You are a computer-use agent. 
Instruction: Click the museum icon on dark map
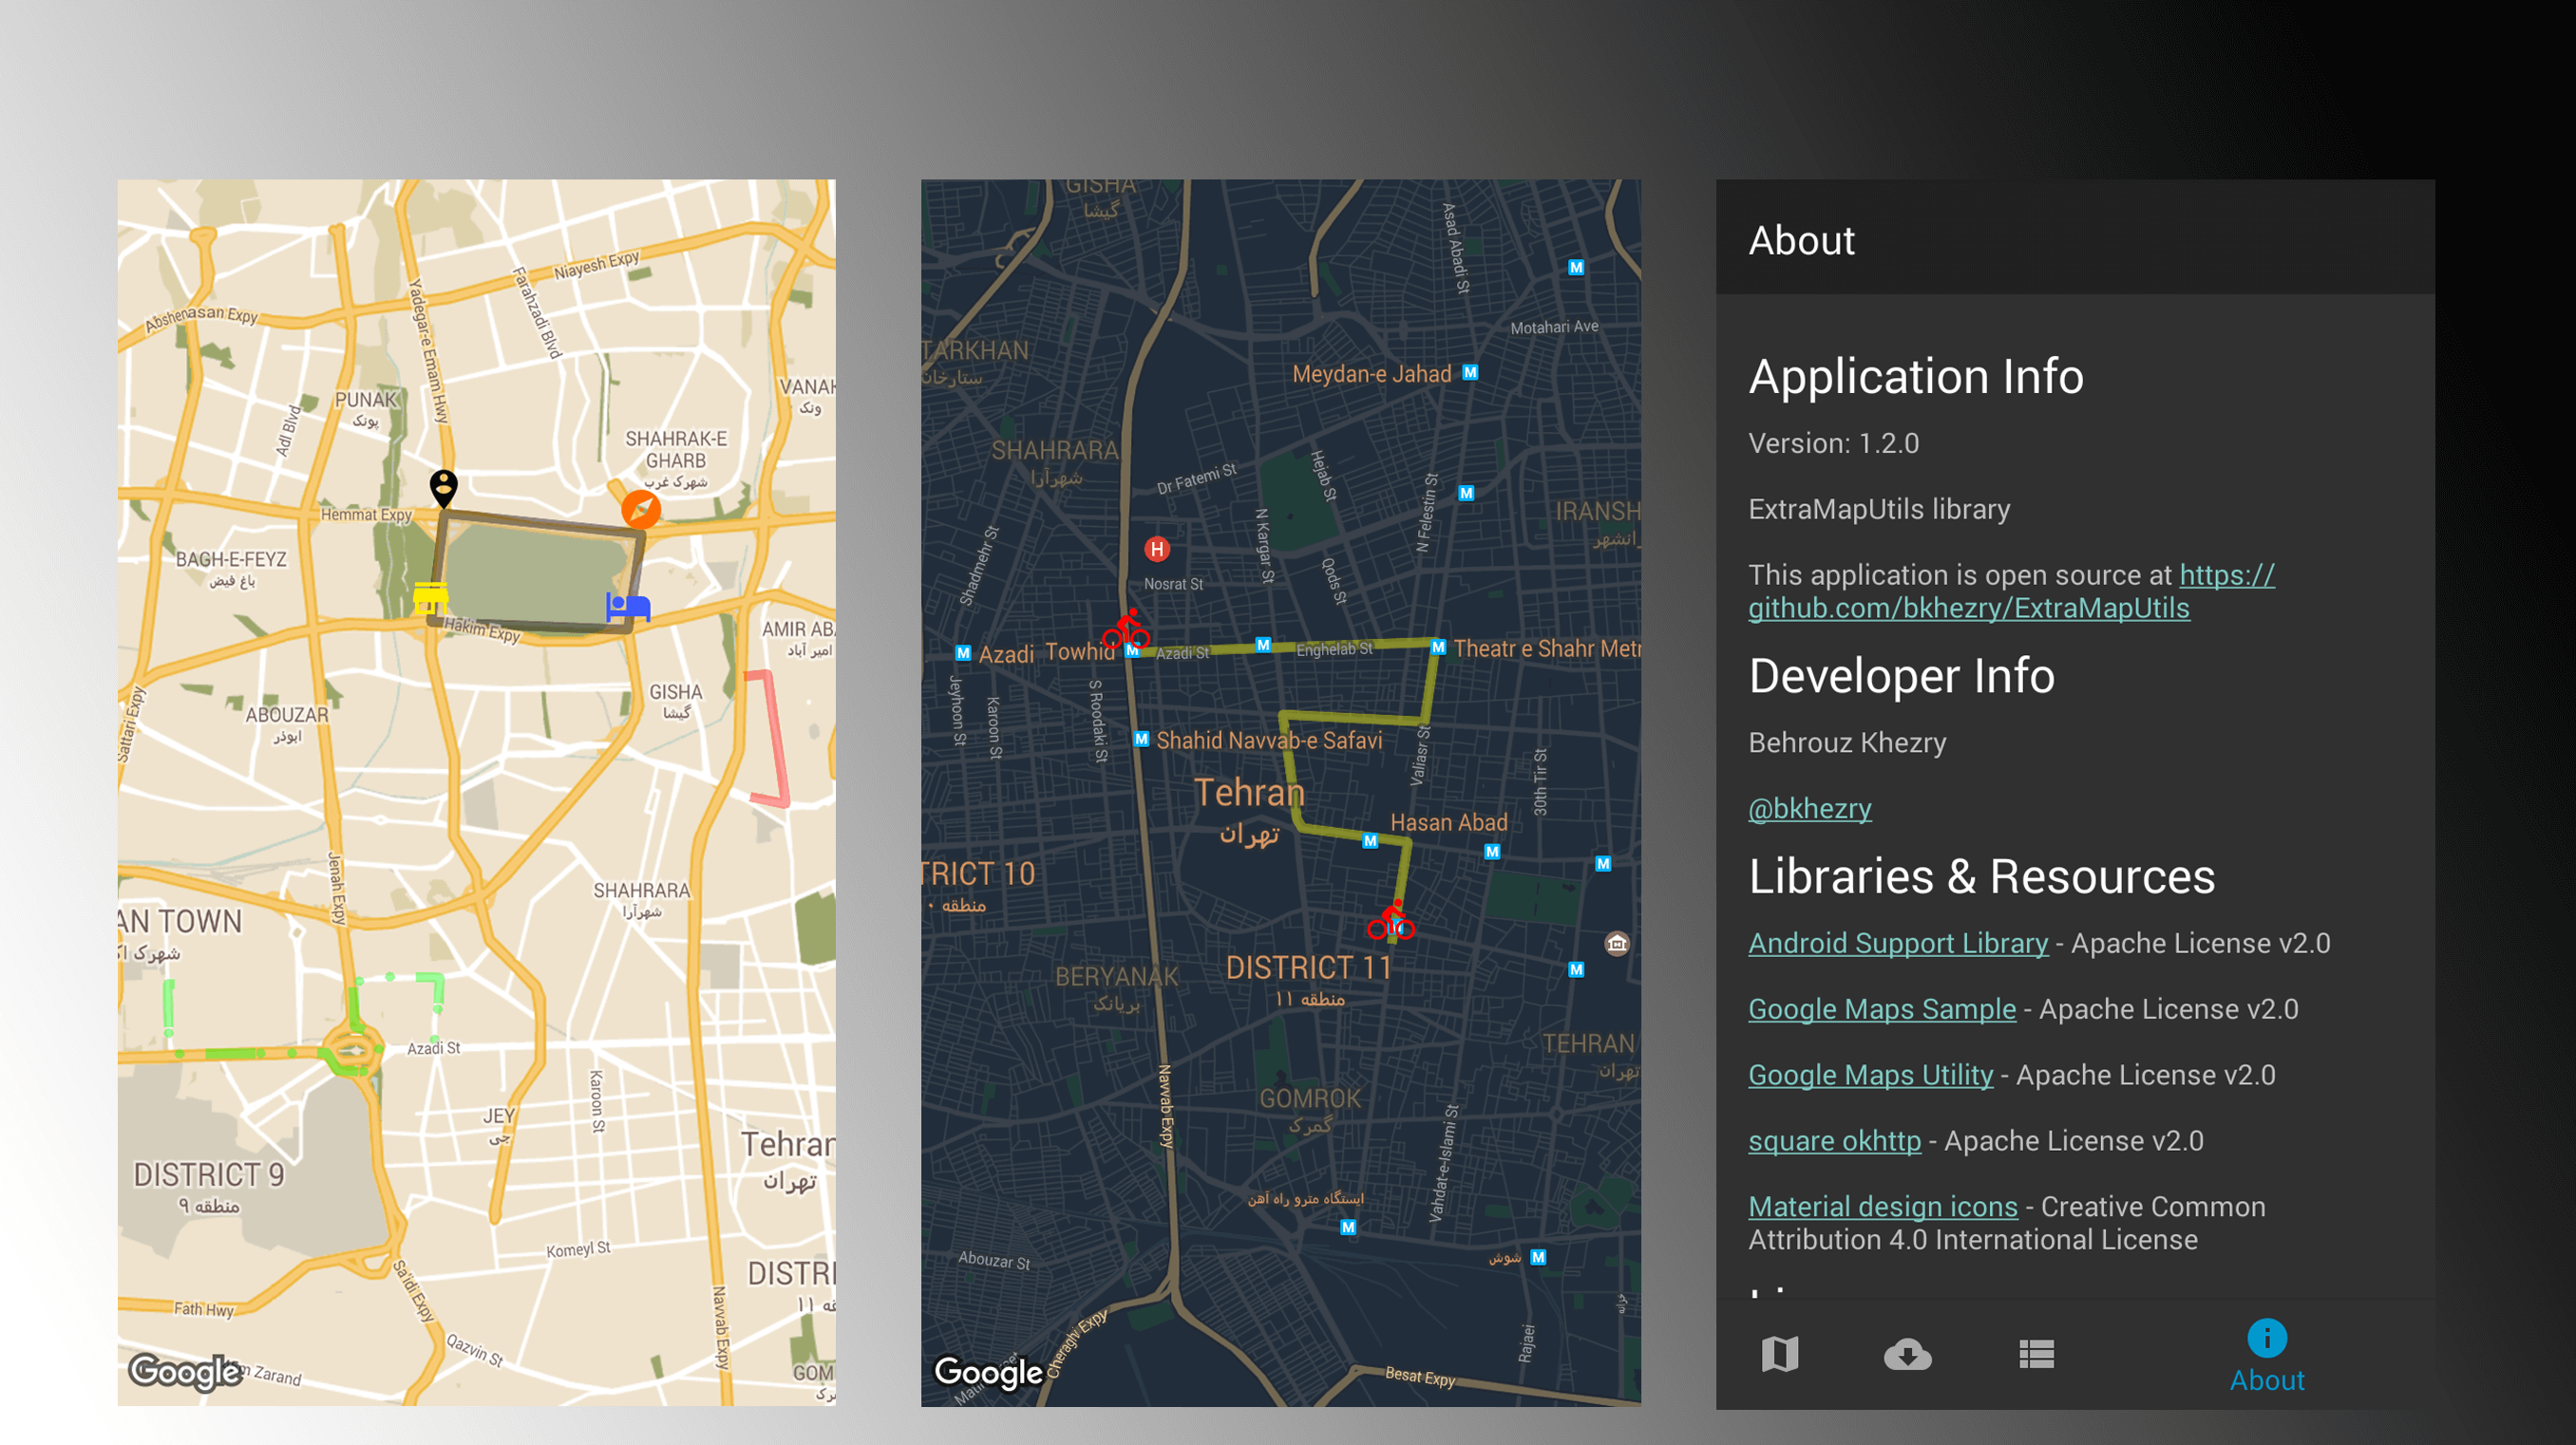pyautogui.click(x=1617, y=944)
